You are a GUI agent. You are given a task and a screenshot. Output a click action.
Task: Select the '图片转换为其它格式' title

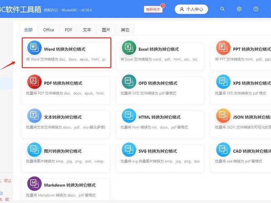63,151
